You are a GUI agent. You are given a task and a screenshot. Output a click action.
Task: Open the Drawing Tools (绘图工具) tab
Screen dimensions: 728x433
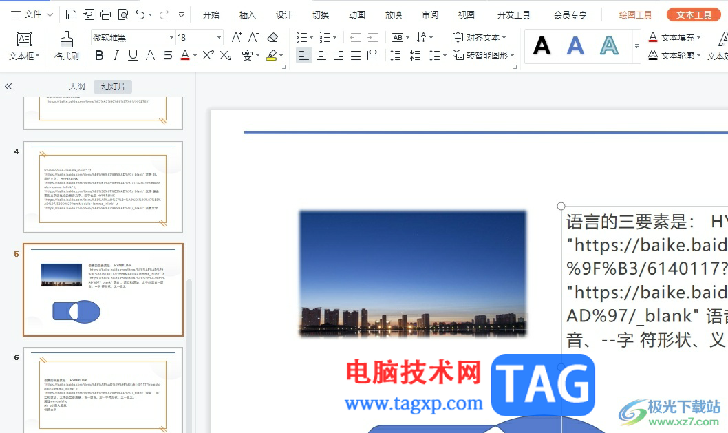click(x=636, y=15)
